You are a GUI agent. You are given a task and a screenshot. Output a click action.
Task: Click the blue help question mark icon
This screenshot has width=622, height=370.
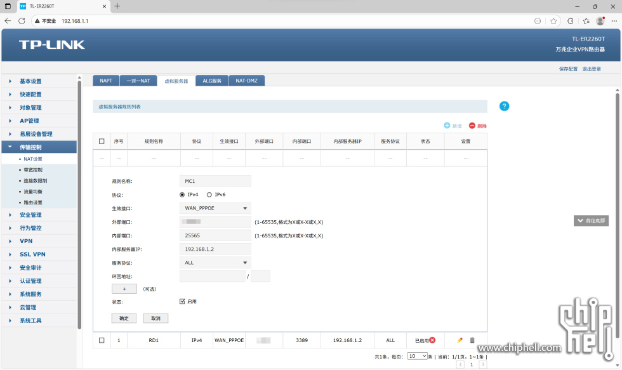[x=505, y=106]
